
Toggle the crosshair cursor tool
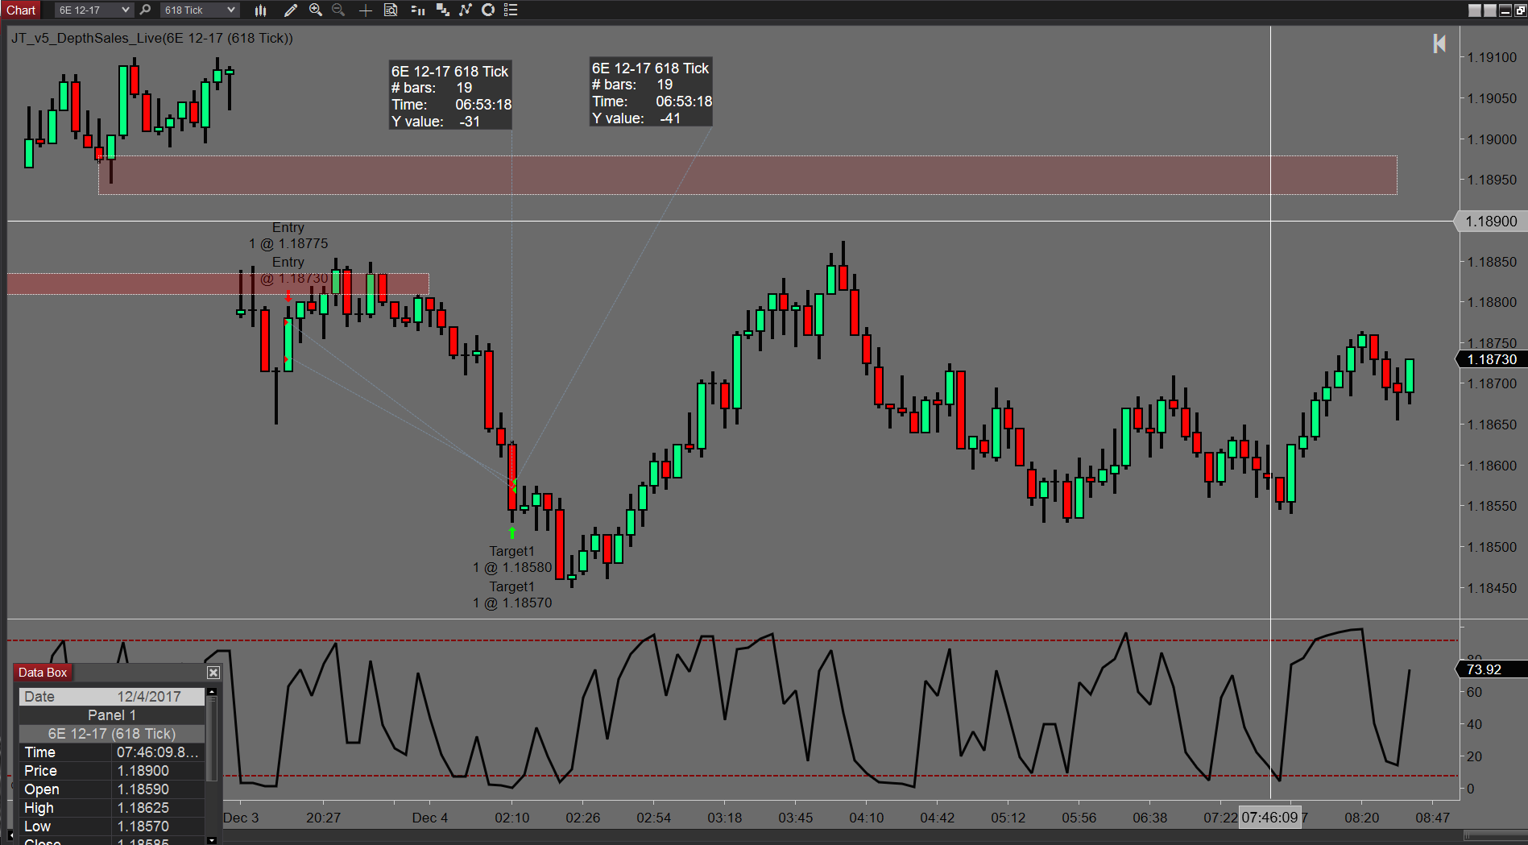coord(366,10)
